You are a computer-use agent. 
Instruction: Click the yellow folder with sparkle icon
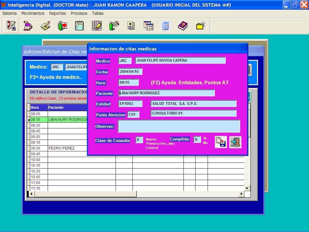[x=200, y=26]
